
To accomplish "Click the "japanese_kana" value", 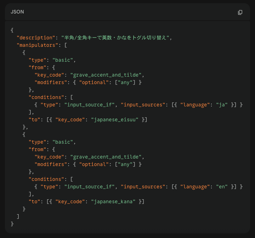I will tap(113, 201).
